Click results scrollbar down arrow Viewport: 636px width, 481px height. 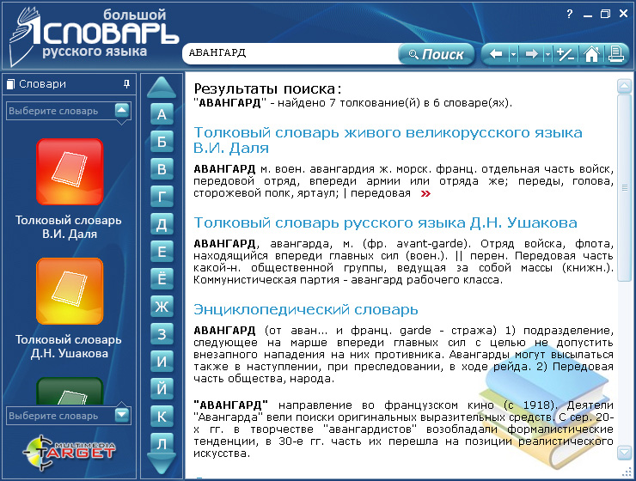[624, 453]
